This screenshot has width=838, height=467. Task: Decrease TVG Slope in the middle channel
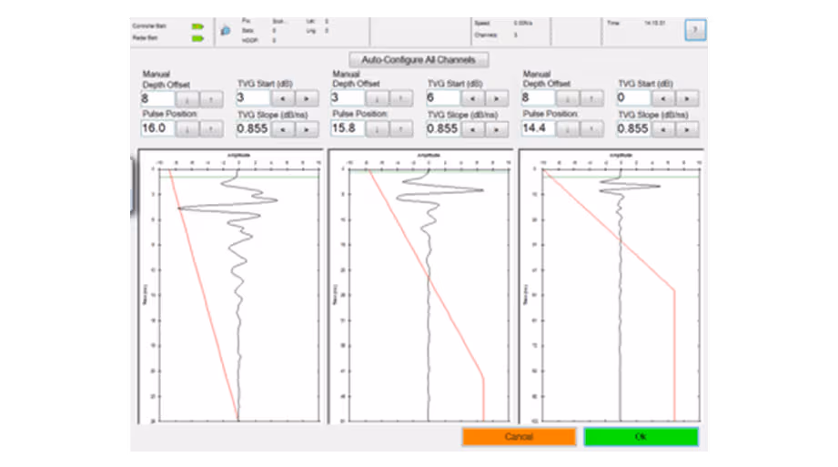coord(473,129)
